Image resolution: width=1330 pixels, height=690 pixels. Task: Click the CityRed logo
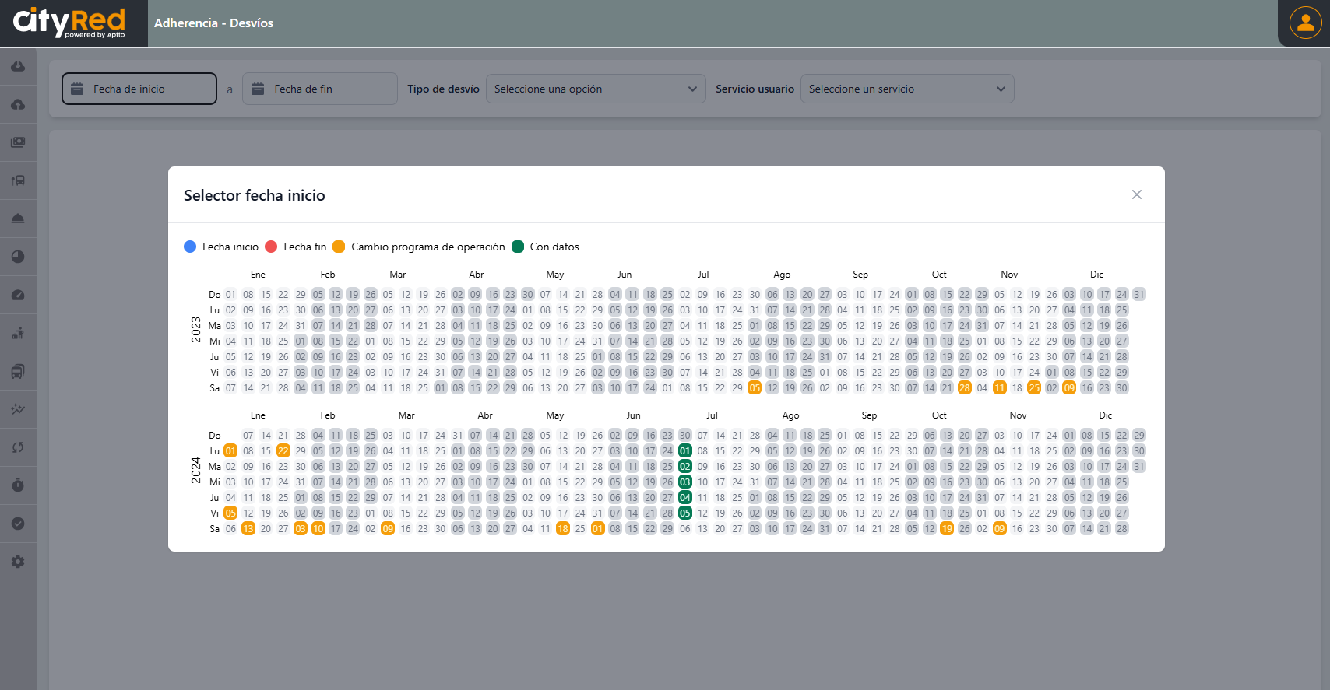pos(69,23)
